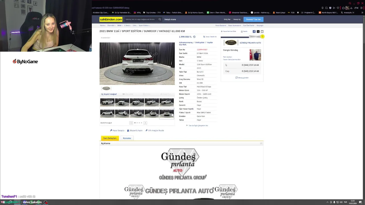Open the North Bayou NB bookmark

click(x=328, y=13)
